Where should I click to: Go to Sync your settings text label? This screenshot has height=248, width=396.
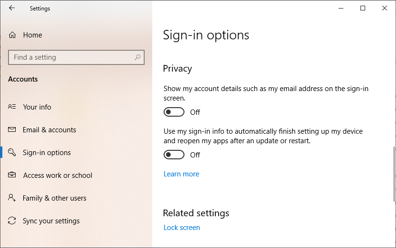click(51, 221)
